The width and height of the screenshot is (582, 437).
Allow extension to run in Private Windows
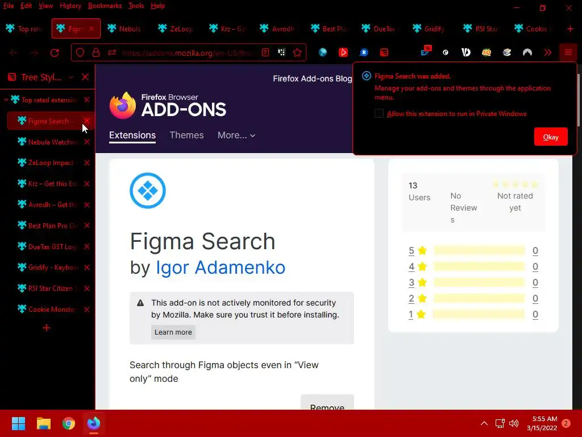(x=379, y=113)
